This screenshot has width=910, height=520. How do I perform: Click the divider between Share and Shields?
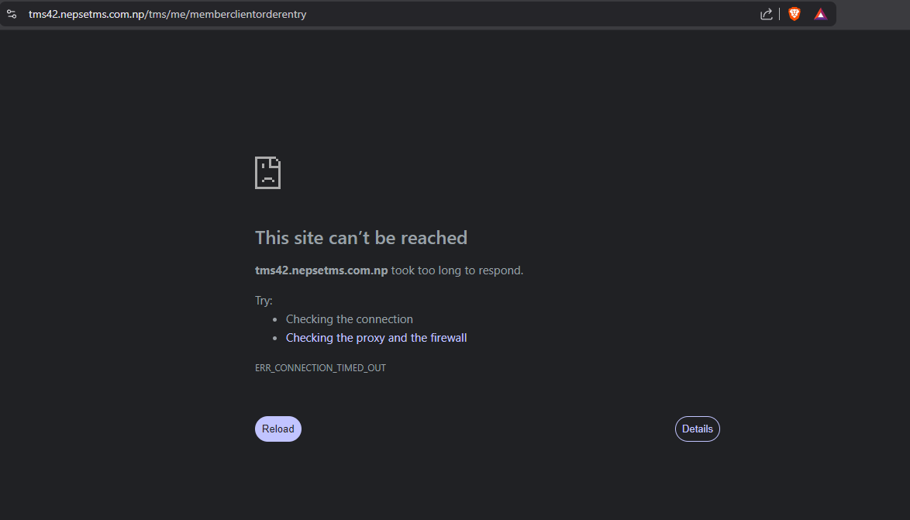click(780, 14)
